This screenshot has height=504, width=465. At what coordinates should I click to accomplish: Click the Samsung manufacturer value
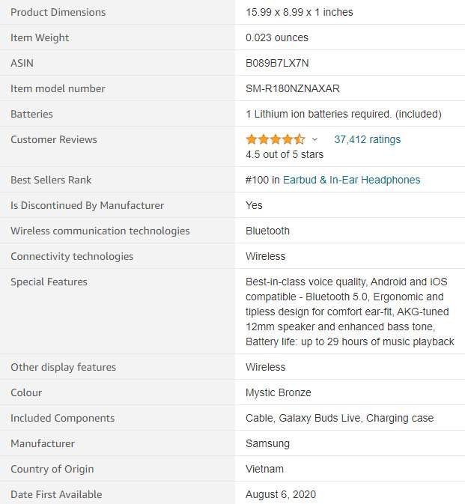(x=267, y=443)
